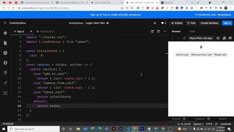Open the Search icon in sidebar
Viewport: 234px width, 132px height.
[x=5, y=53]
